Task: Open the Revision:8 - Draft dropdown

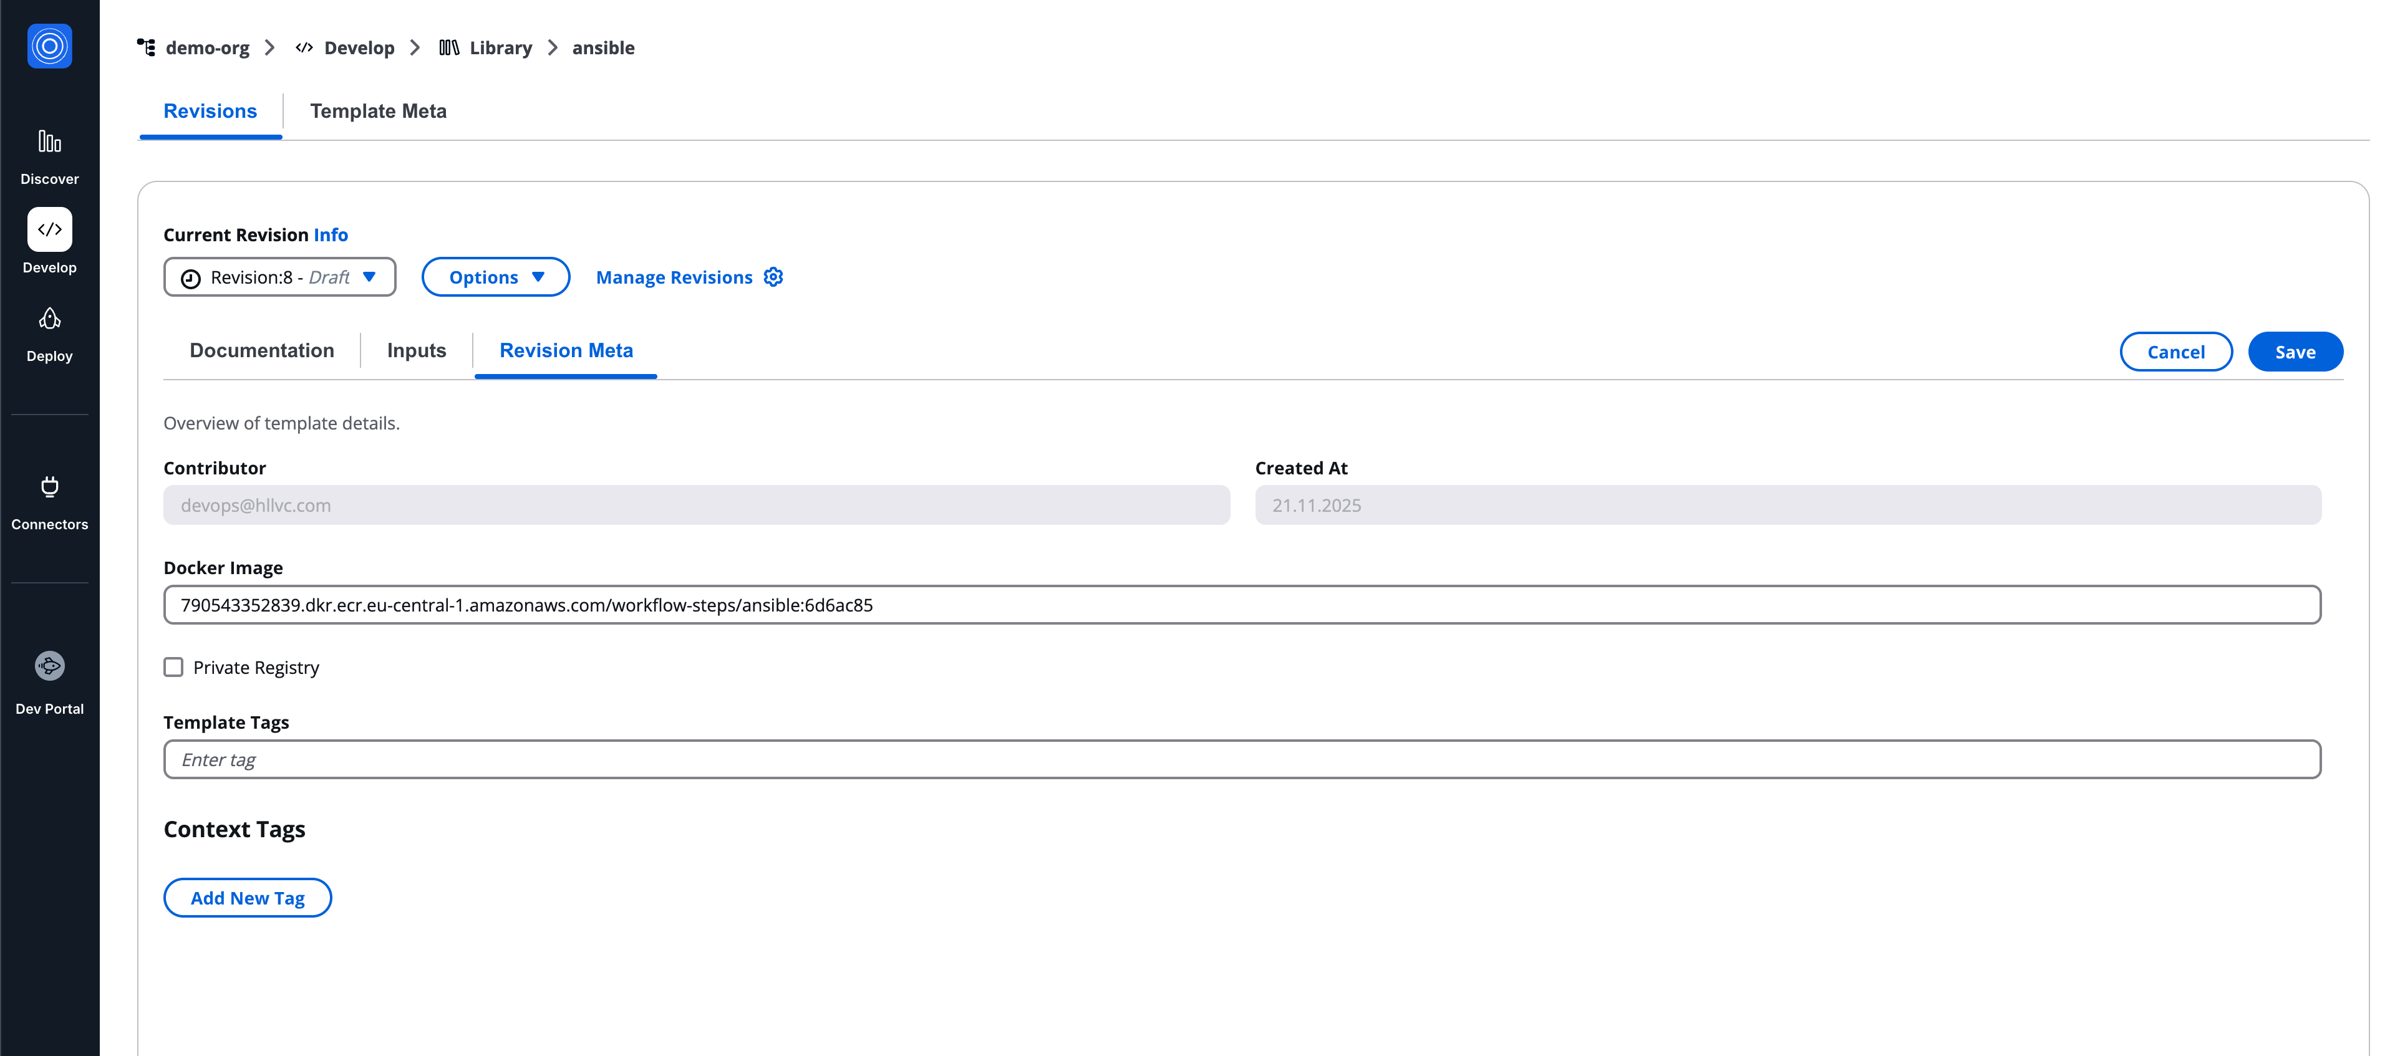Action: 279,276
